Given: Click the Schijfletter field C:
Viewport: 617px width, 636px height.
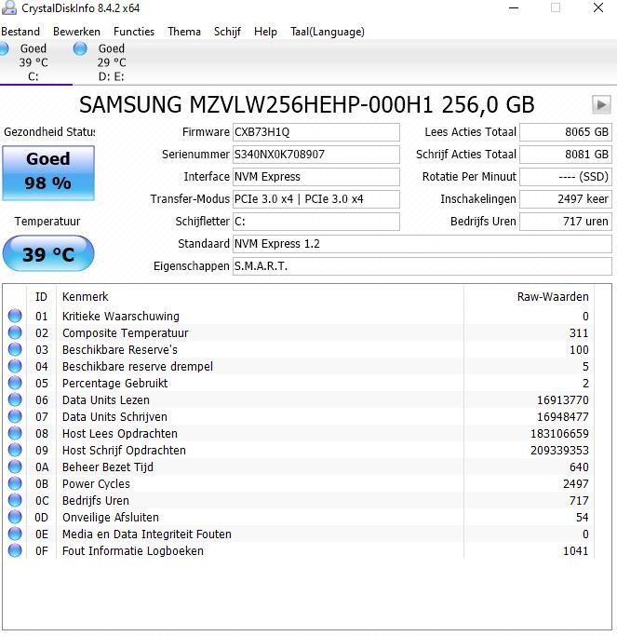Looking at the screenshot, I should 315,222.
